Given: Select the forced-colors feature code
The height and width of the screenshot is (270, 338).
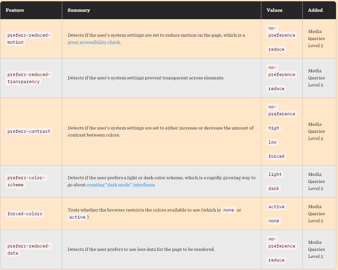Looking at the screenshot, I should 25,214.
